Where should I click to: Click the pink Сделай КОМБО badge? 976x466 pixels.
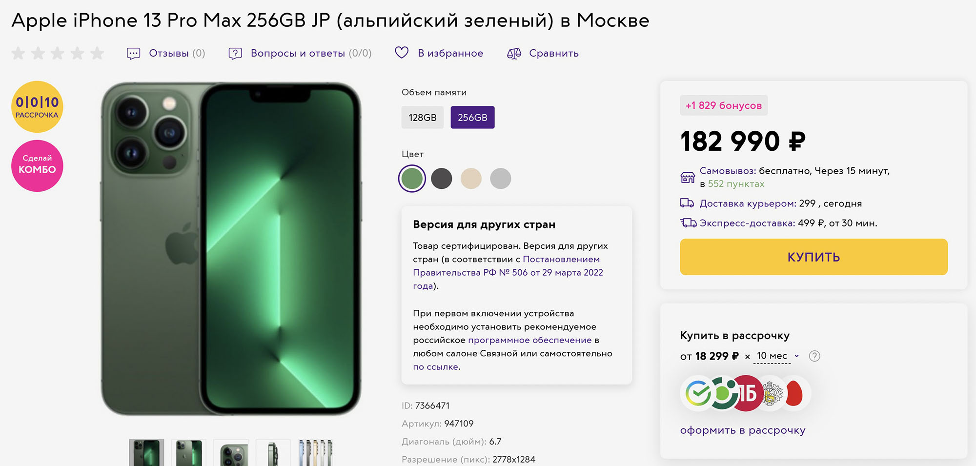tap(37, 166)
